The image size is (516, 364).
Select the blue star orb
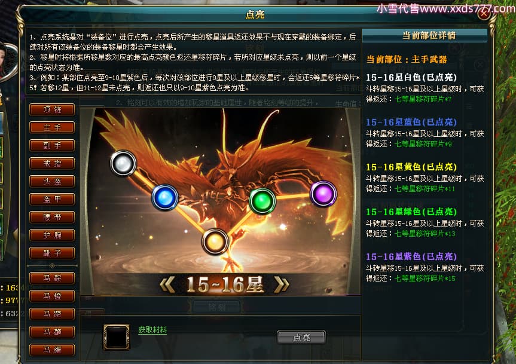[165, 197]
